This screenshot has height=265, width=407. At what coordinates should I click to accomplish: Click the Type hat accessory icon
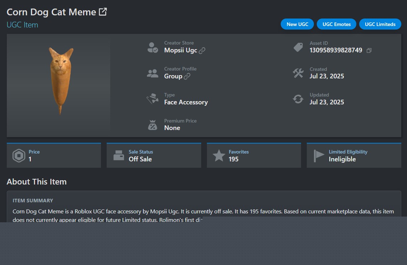coord(153,99)
